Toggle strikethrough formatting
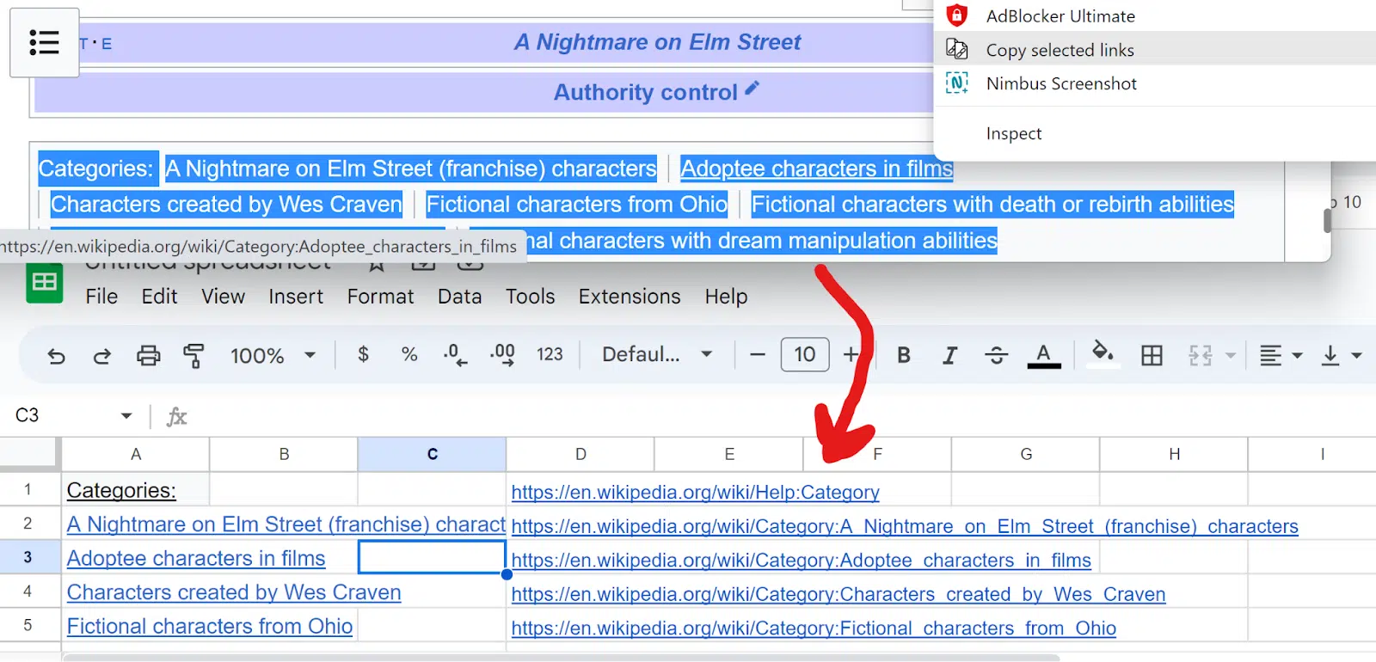The height and width of the screenshot is (662, 1376). pyautogui.click(x=996, y=355)
